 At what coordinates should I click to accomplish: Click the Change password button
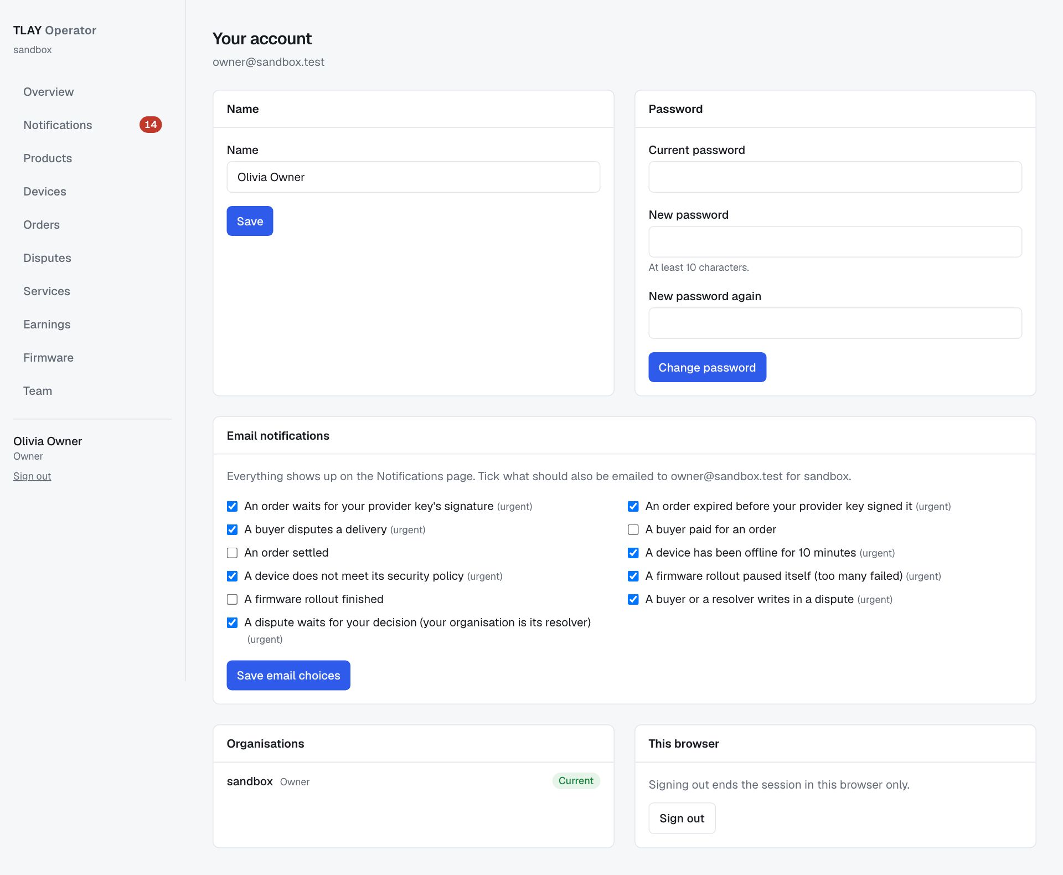tap(707, 367)
